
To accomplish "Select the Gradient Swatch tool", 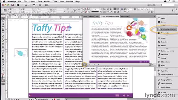I will click(3, 56).
